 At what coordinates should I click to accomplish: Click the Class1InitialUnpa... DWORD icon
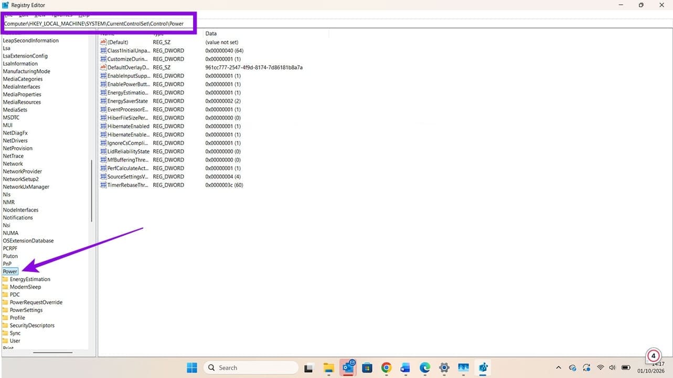103,50
